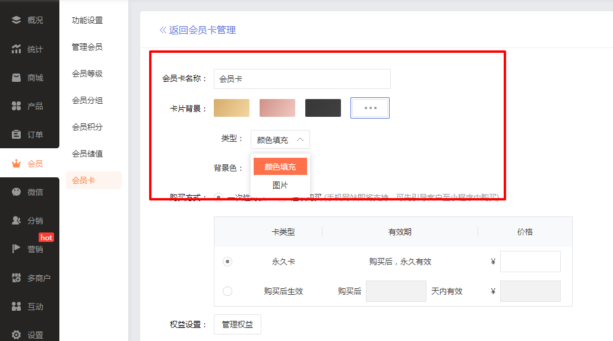The width and height of the screenshot is (613, 341).
Task: Open 营销 marketing flag icon
Action: click(17, 249)
